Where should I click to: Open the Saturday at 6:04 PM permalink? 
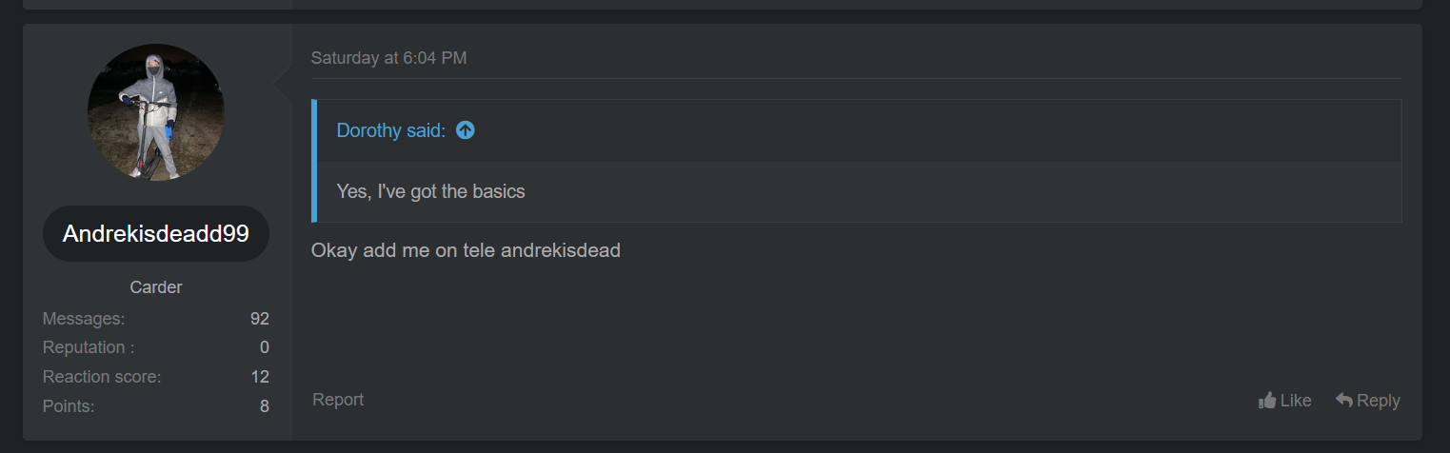(388, 58)
